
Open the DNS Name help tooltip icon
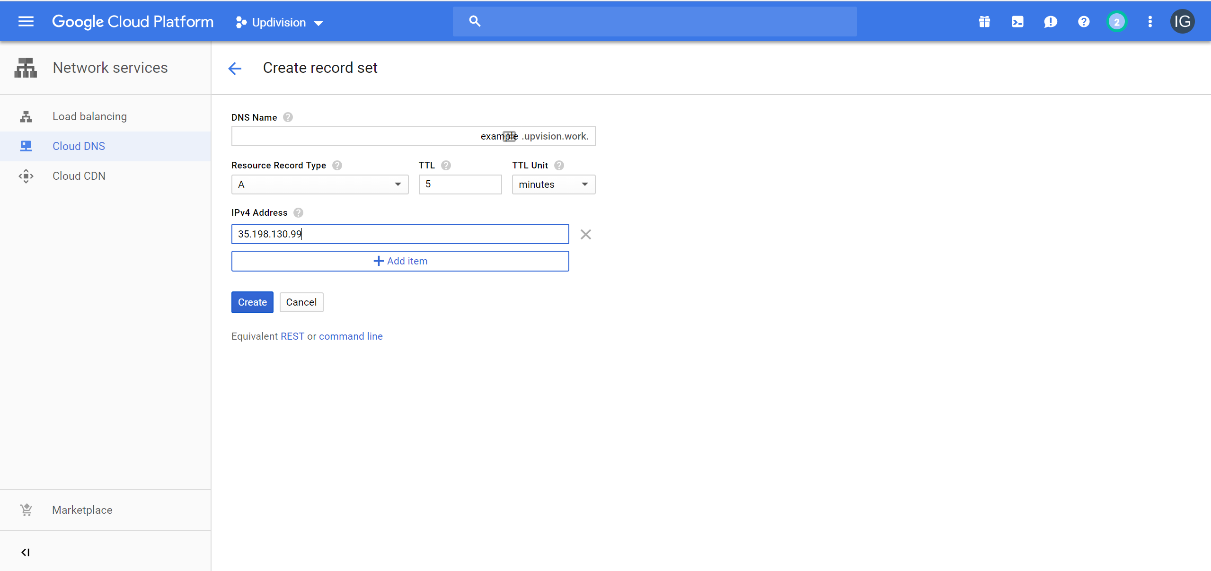[x=288, y=117]
